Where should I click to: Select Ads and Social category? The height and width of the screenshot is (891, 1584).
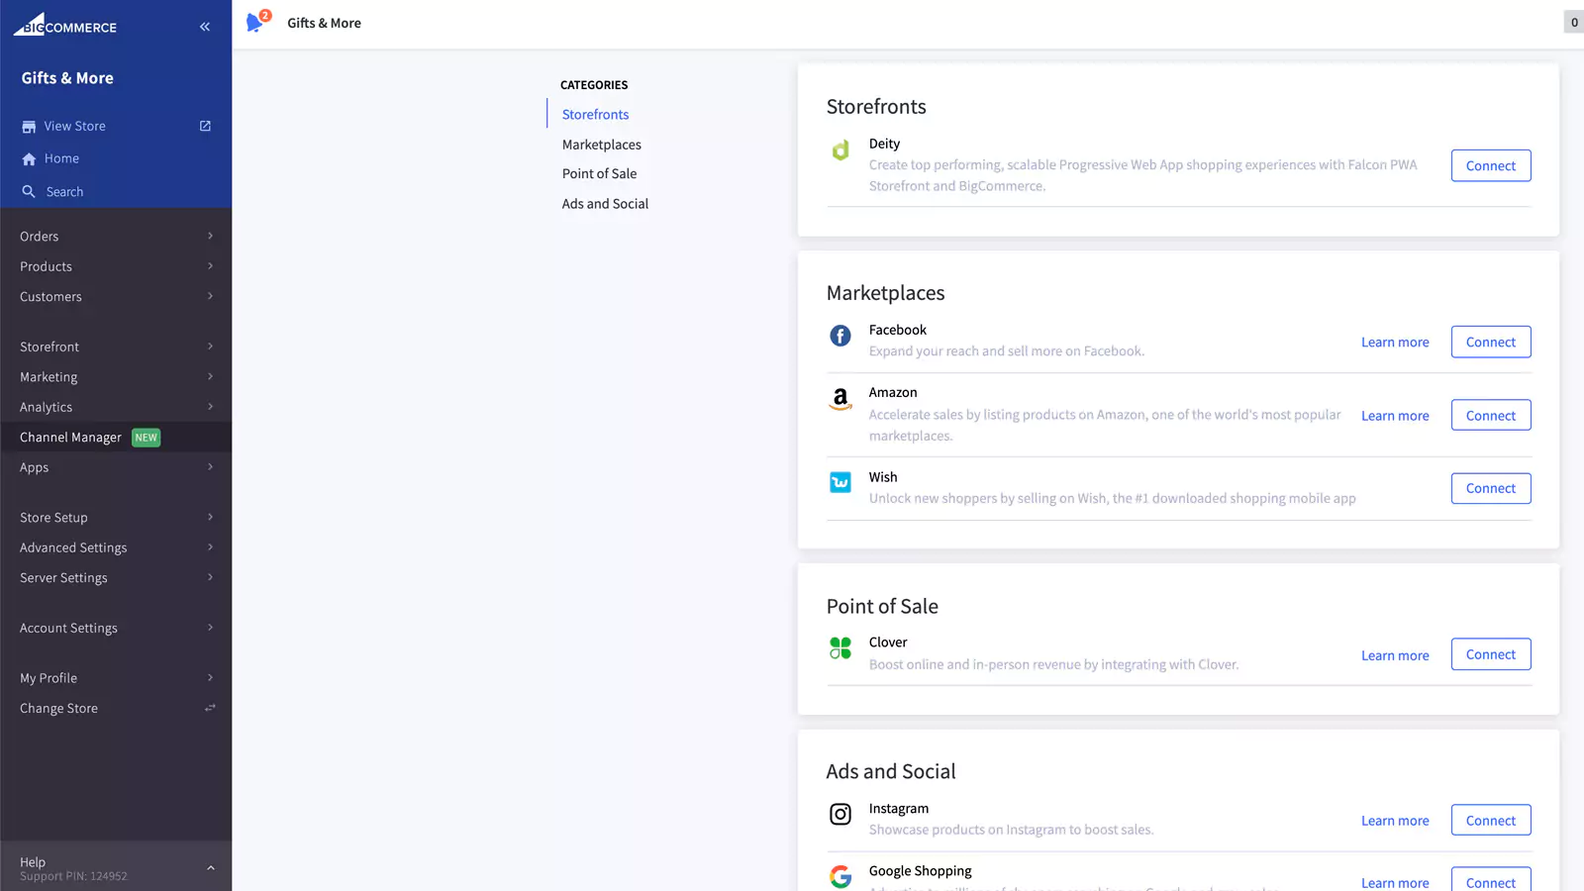tap(605, 204)
